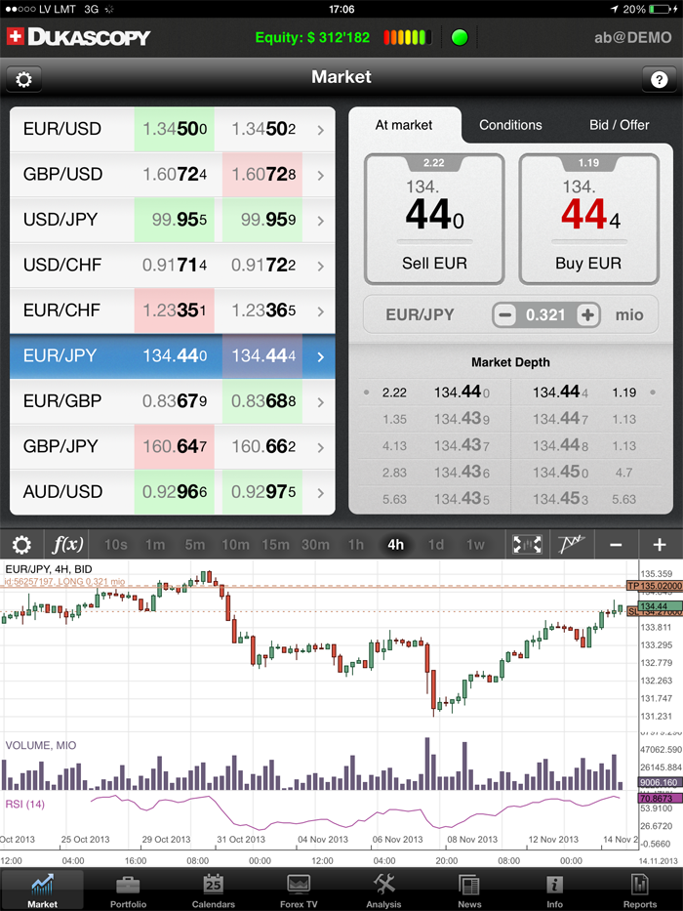Image resolution: width=683 pixels, height=911 pixels.
Task: Toggle fullscreen chart icon
Action: [527, 545]
